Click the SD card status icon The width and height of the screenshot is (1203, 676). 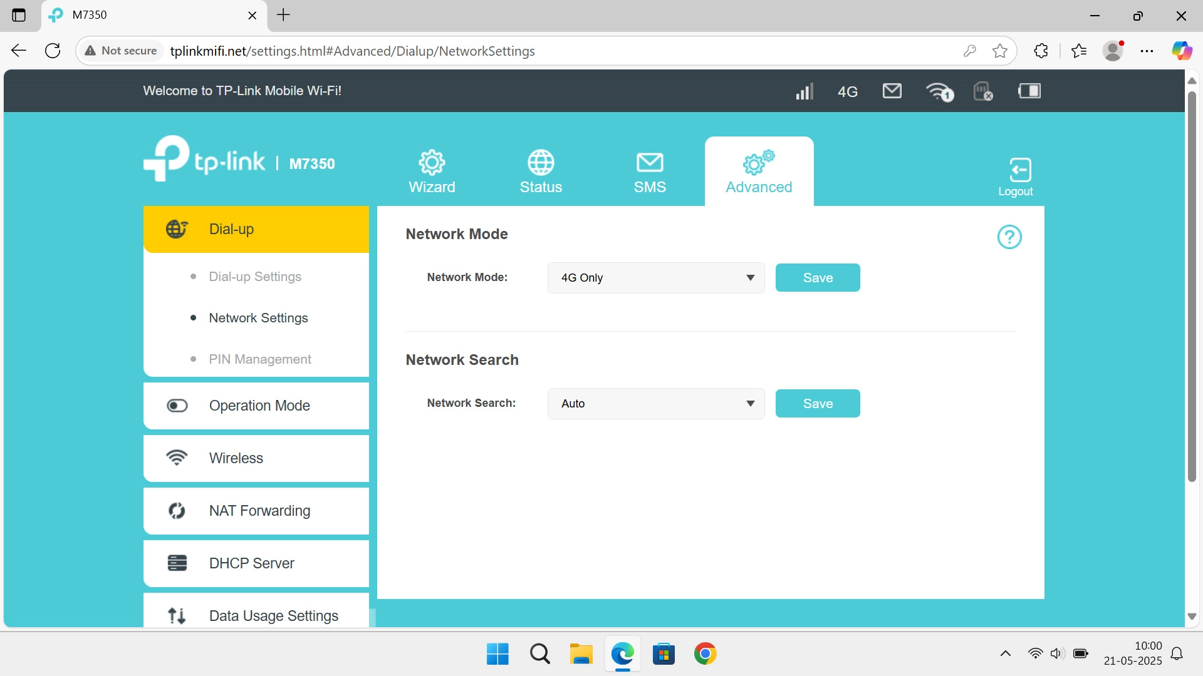(982, 92)
